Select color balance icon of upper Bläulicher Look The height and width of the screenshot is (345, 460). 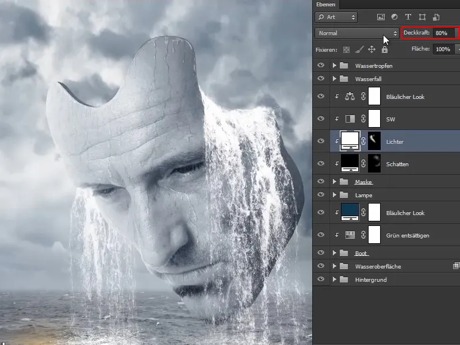[350, 96]
